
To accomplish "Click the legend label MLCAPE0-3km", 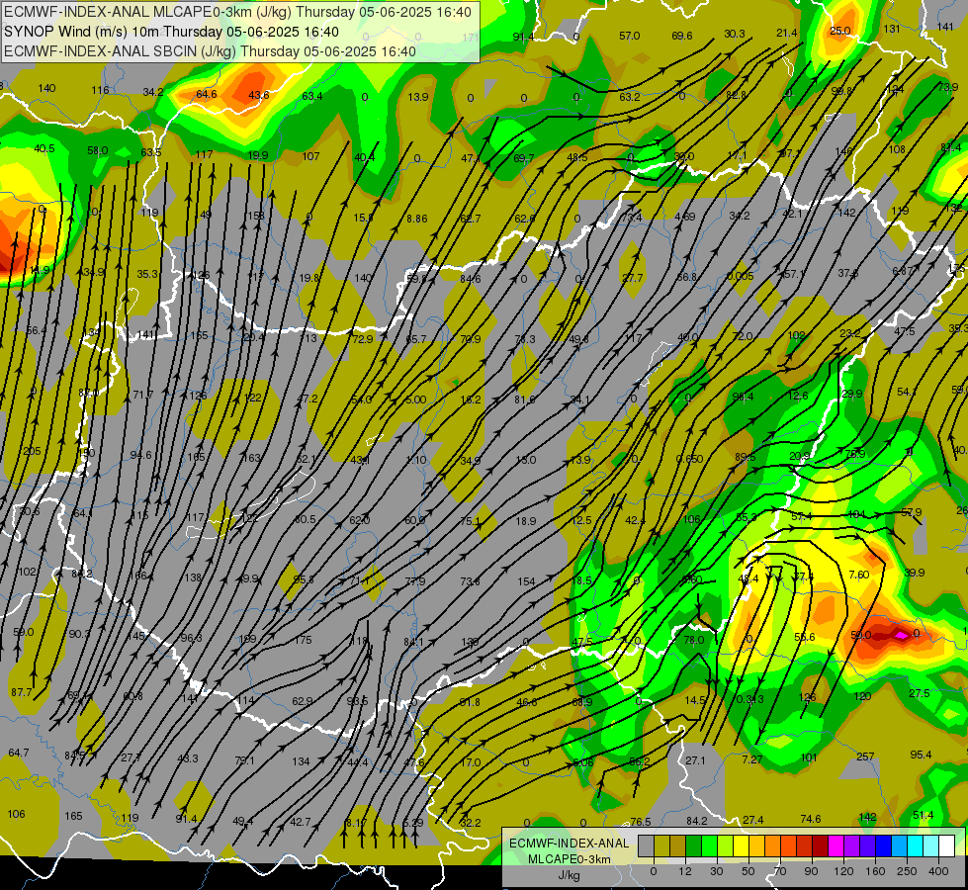I will (570, 859).
